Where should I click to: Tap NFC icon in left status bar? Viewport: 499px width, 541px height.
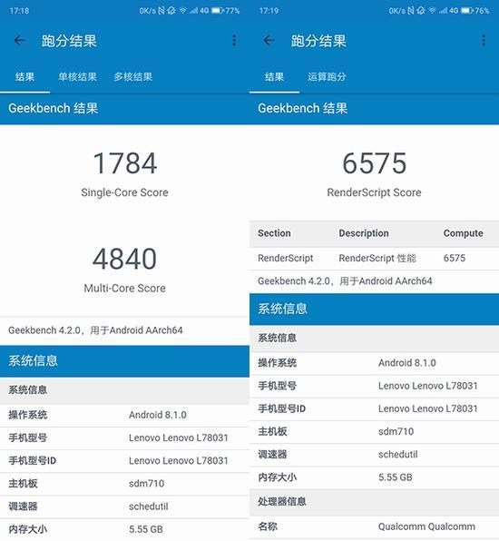161,11
